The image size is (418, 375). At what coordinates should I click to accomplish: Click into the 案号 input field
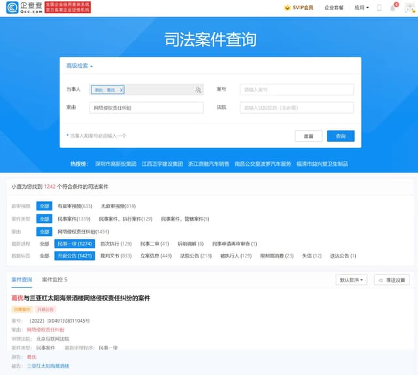[x=297, y=90]
